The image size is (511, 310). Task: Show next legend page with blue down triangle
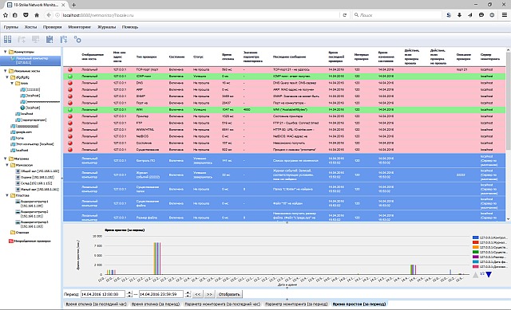[489, 275]
